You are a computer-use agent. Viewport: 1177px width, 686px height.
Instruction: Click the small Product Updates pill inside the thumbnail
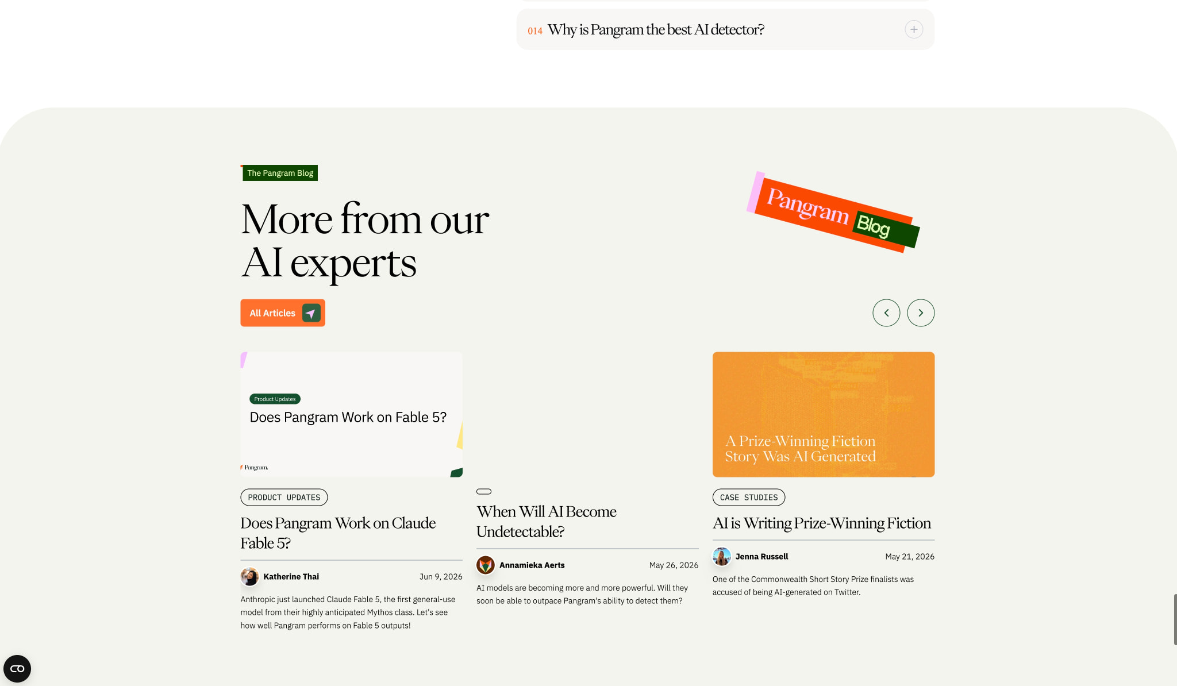click(x=275, y=399)
